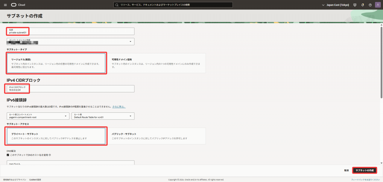Image resolution: width=383 pixels, height=182 pixels.
Task: Open the IPv6 'learn more' link
Action: click(119, 107)
